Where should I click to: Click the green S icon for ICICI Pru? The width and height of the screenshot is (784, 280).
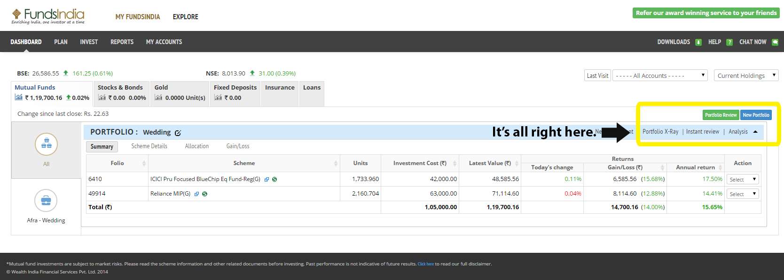tap(274, 179)
